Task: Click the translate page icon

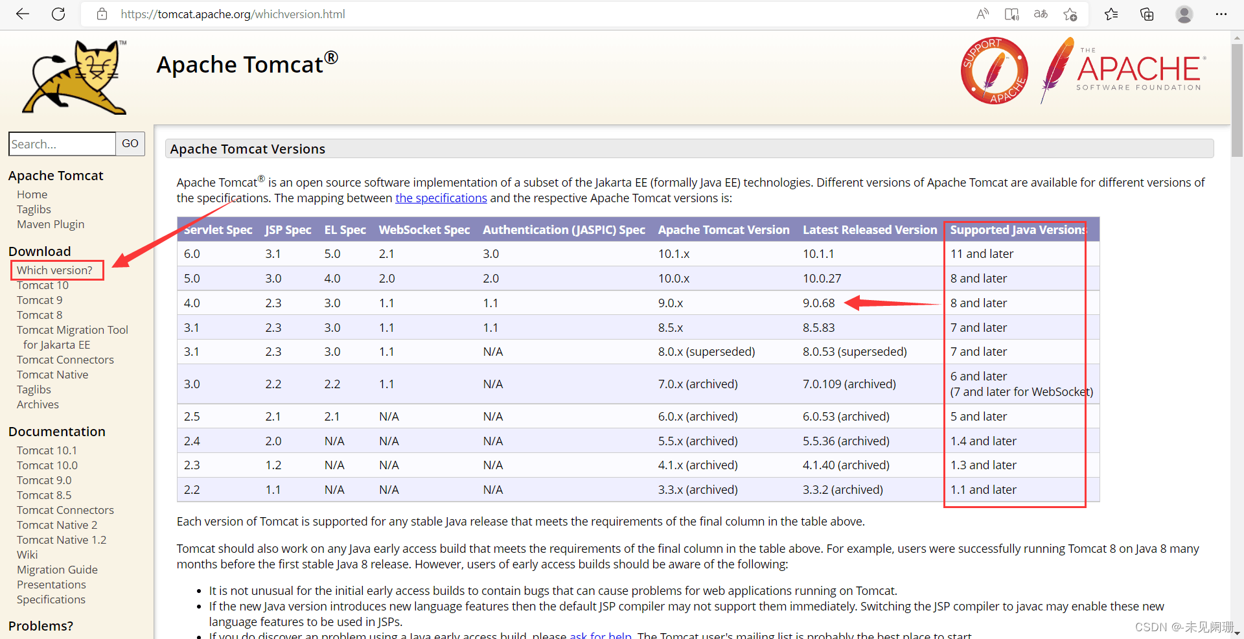Action: [1041, 14]
